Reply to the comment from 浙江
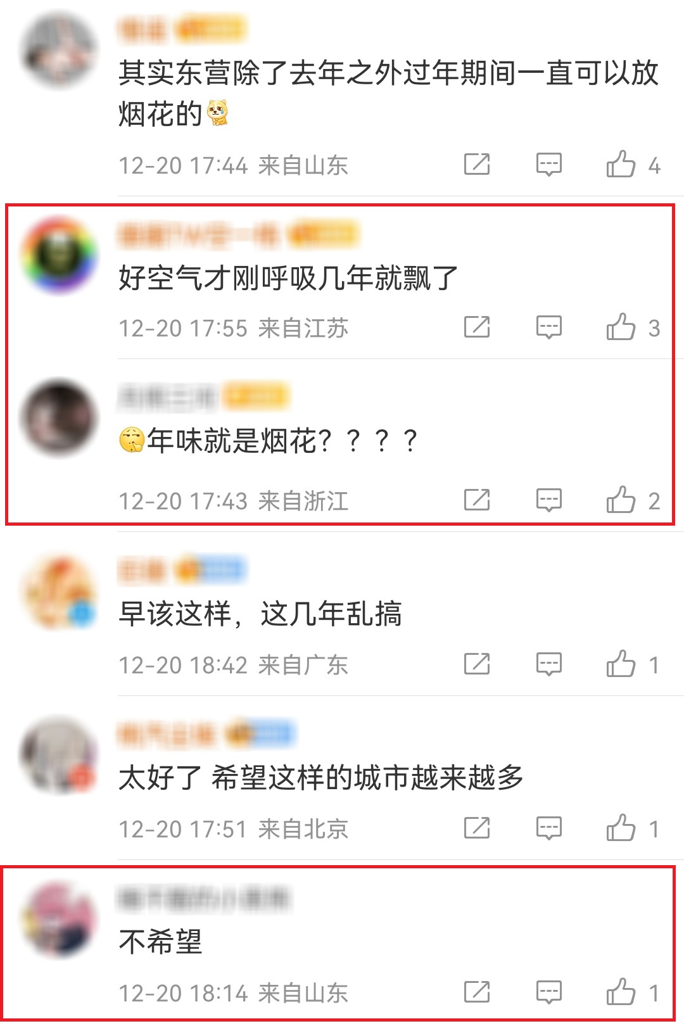 [x=548, y=500]
